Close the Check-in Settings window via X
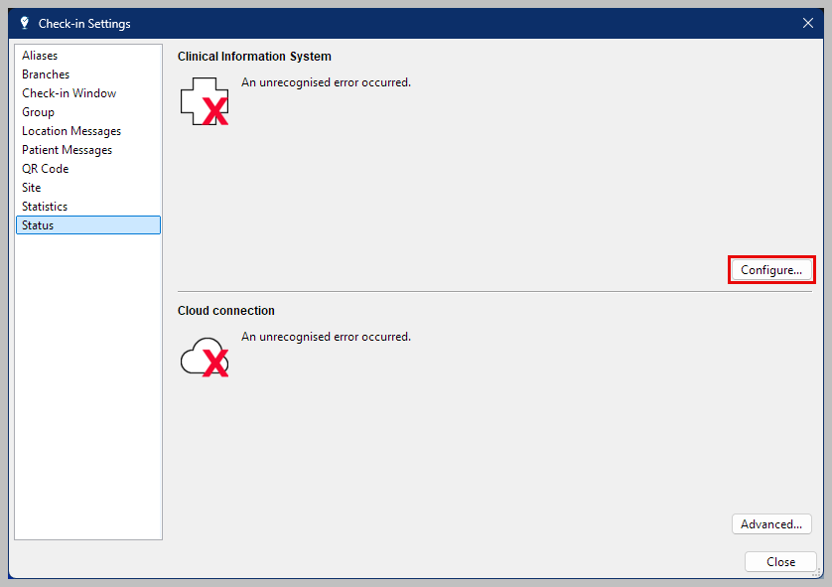Image resolution: width=832 pixels, height=587 pixels. [x=807, y=23]
